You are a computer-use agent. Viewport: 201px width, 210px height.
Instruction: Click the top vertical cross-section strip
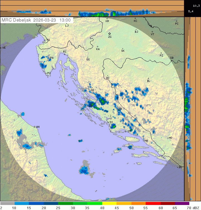coord(92,8)
